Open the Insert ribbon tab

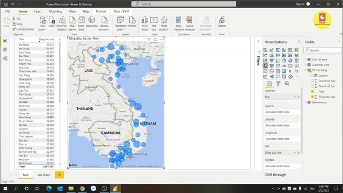38,11
